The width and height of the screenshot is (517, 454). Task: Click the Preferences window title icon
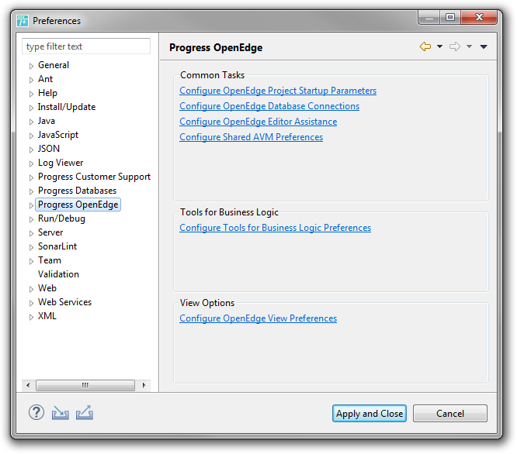pos(23,21)
